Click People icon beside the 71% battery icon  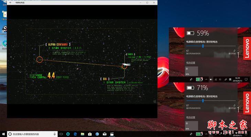(x=191, y=134)
